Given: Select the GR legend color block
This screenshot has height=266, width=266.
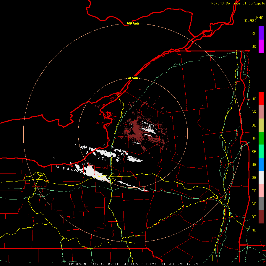Looking at the screenshot, I should click(261, 112).
